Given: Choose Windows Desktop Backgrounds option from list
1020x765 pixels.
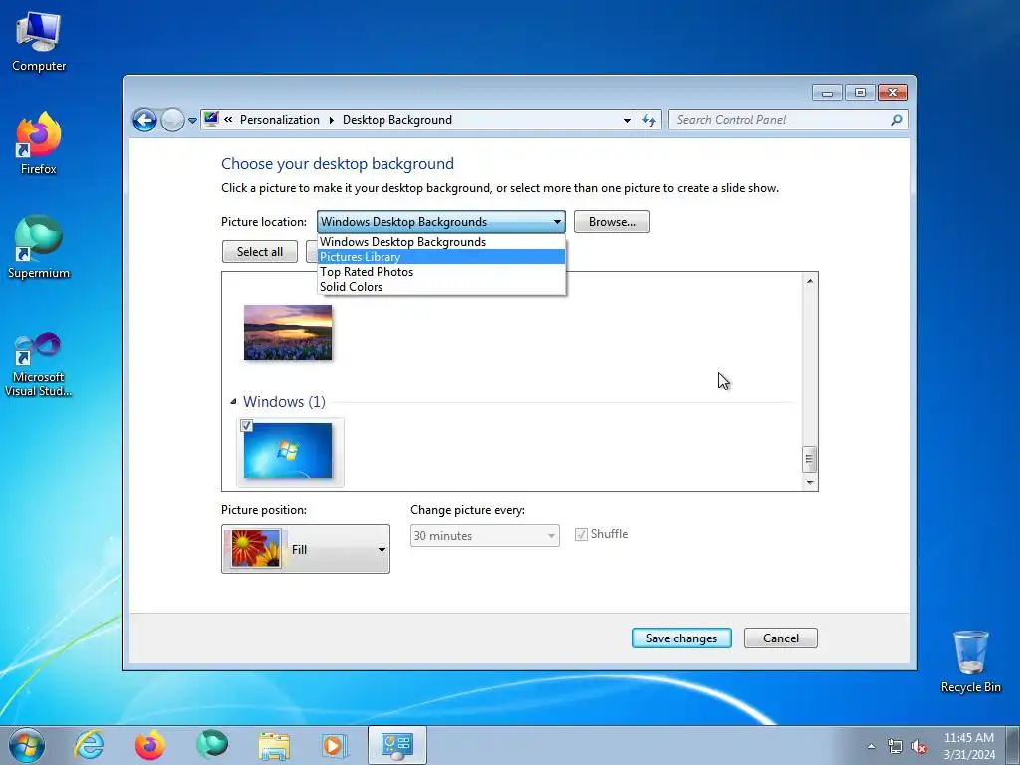Looking at the screenshot, I should tap(441, 242).
